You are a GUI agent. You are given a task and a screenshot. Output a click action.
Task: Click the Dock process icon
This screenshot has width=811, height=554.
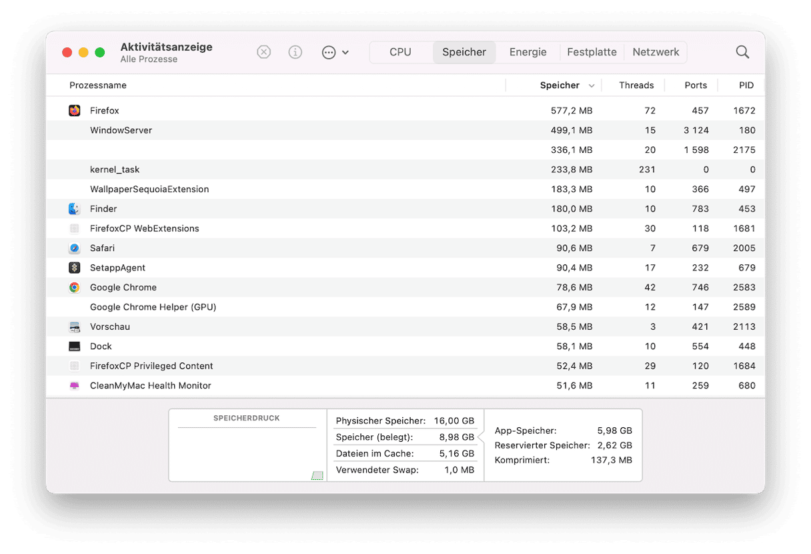(75, 346)
